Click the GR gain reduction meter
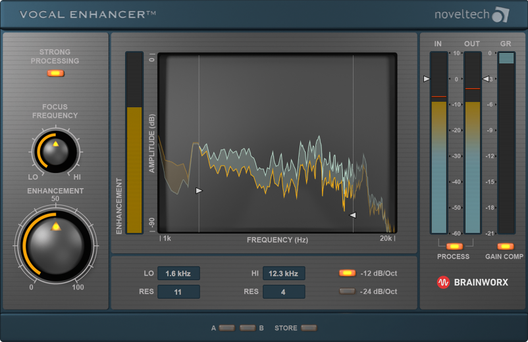The width and height of the screenshot is (528, 342). pyautogui.click(x=506, y=143)
